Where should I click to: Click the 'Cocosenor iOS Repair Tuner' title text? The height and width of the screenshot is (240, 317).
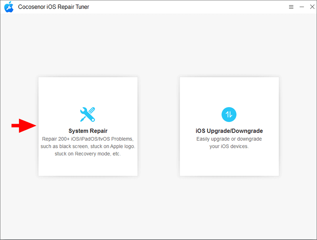click(x=53, y=7)
